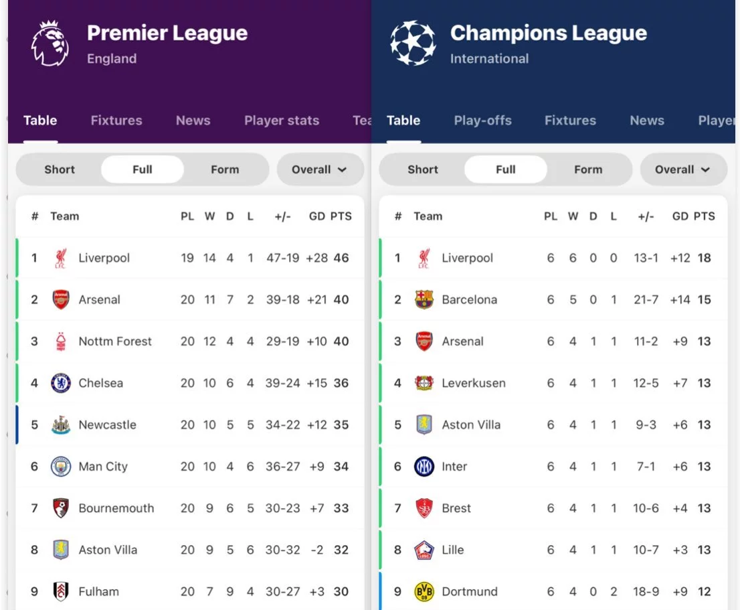Tap the Man City crest

click(61, 467)
